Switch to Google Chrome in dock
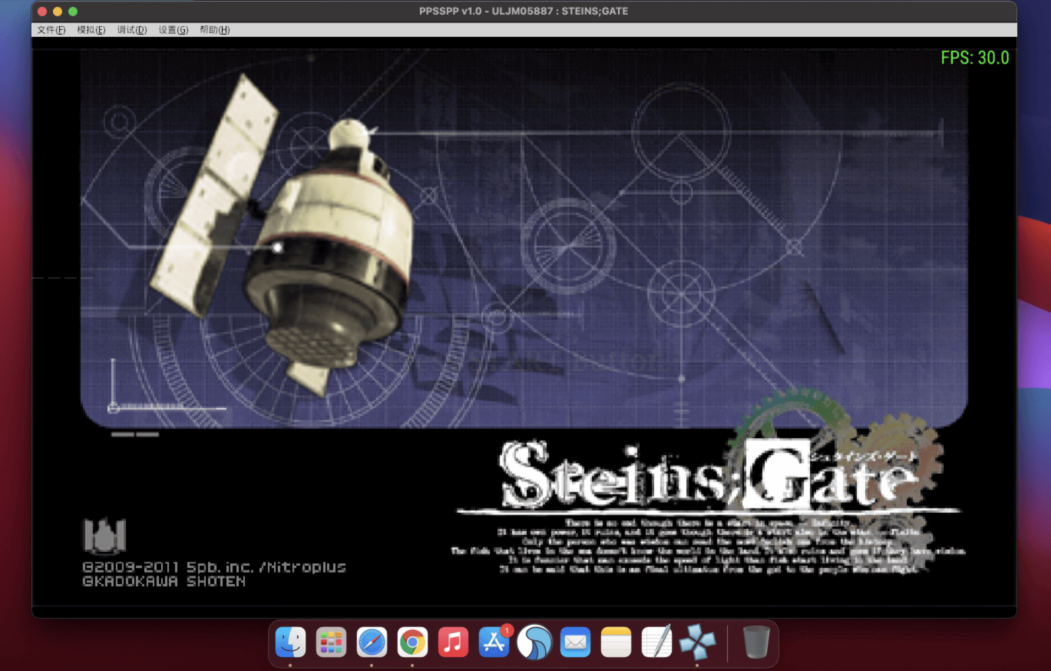 click(x=412, y=642)
